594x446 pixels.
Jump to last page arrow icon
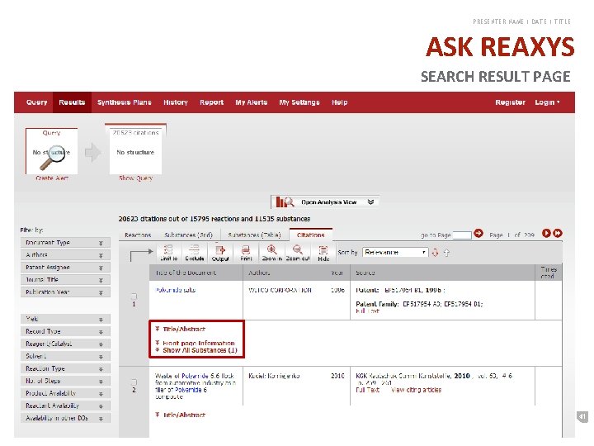pos(558,233)
